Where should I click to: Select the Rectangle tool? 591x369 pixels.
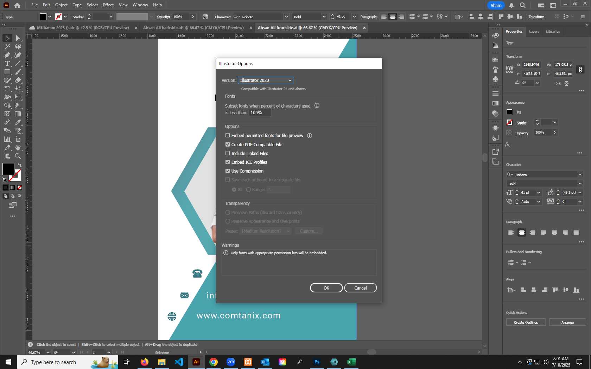[7, 72]
